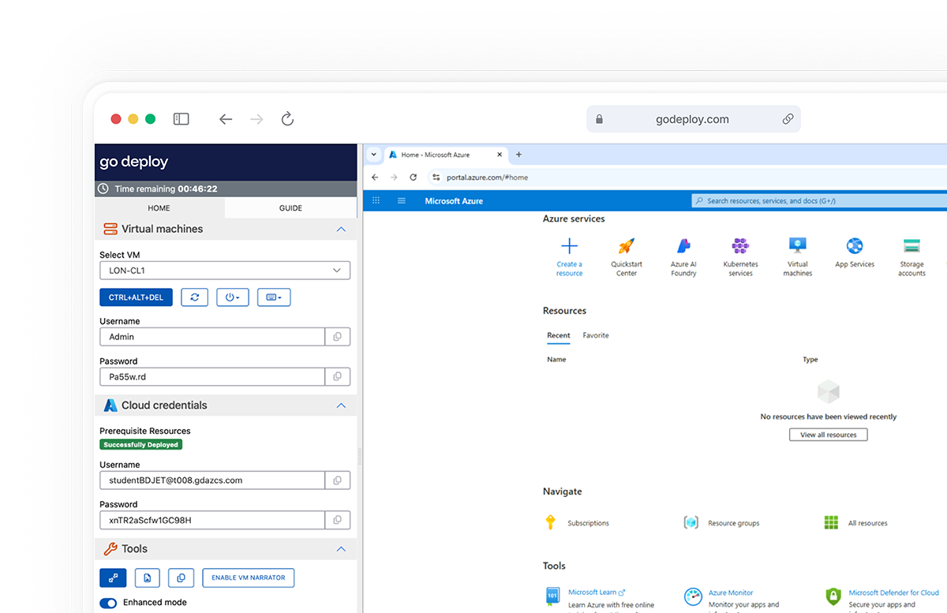Click Create a resource
This screenshot has height=613, width=947.
569,258
